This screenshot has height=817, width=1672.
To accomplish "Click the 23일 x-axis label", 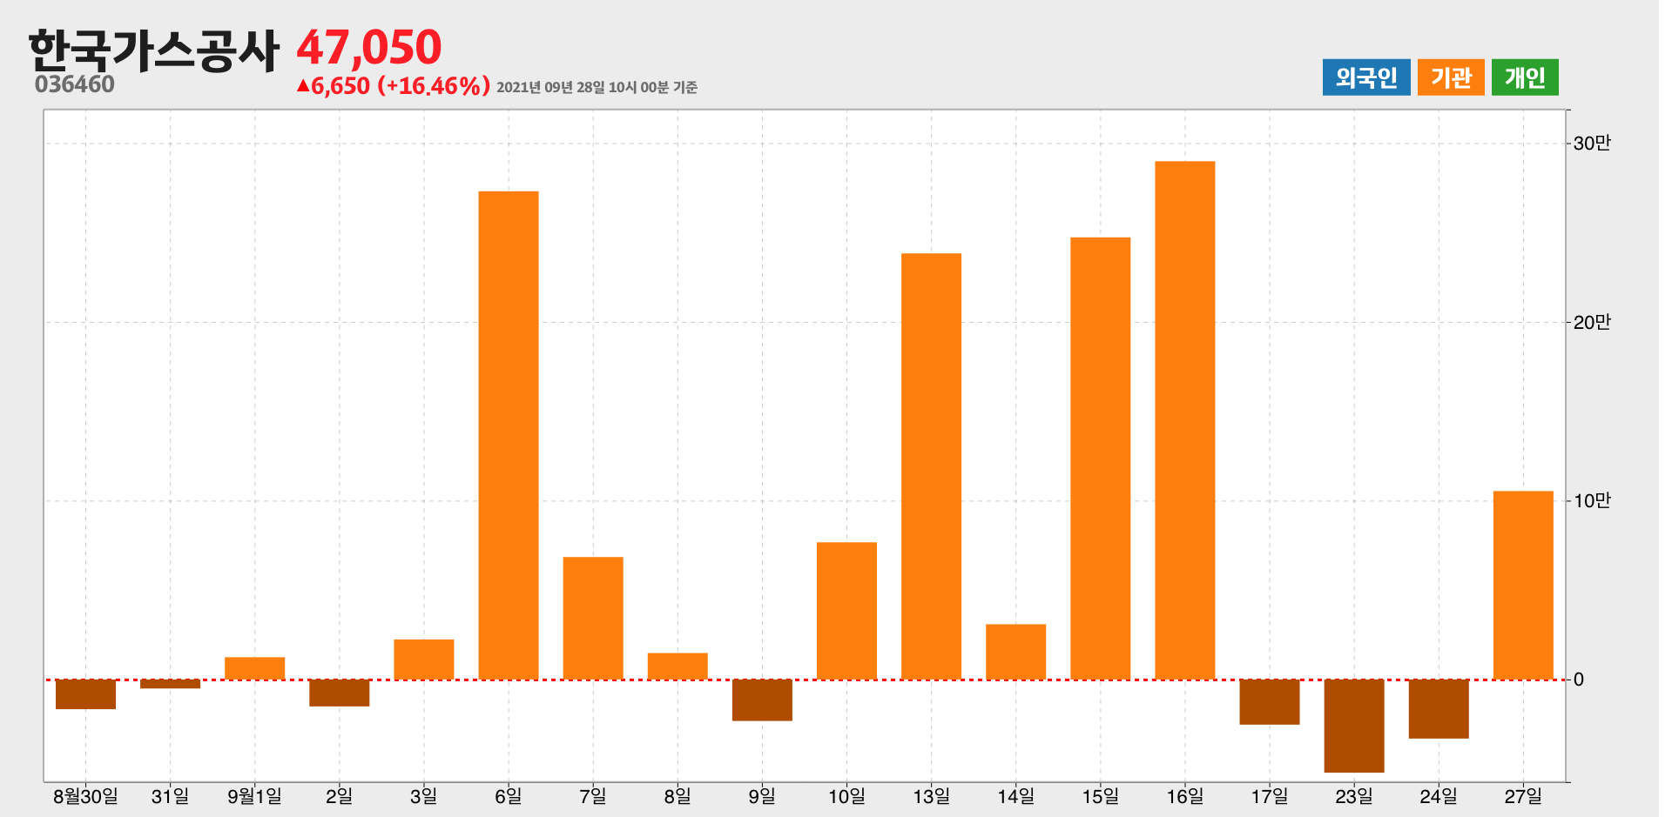I will [1354, 796].
